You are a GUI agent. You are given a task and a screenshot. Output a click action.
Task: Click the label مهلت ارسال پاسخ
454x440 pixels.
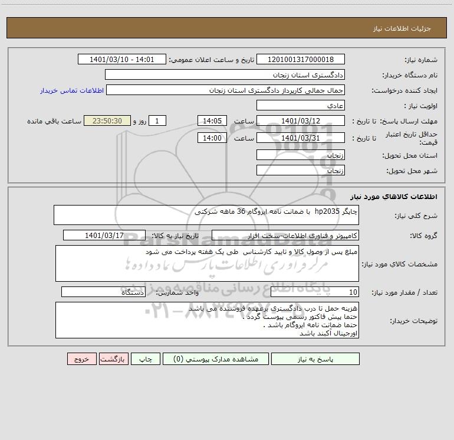pos(408,121)
